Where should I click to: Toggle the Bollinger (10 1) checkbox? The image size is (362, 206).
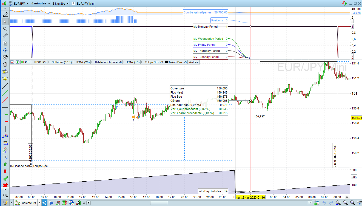click(x=50, y=62)
